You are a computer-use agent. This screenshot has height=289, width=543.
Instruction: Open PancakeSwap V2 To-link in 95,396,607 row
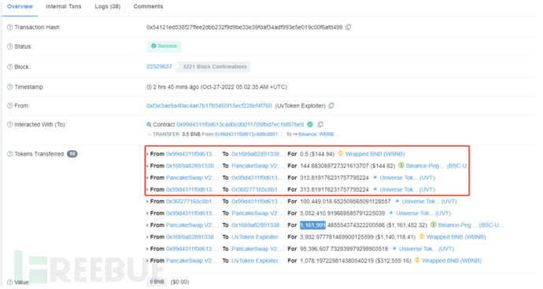coord(257,248)
